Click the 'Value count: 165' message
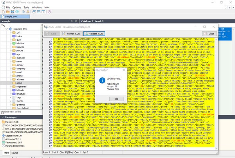Screen dimensions: 235x158 13,143
